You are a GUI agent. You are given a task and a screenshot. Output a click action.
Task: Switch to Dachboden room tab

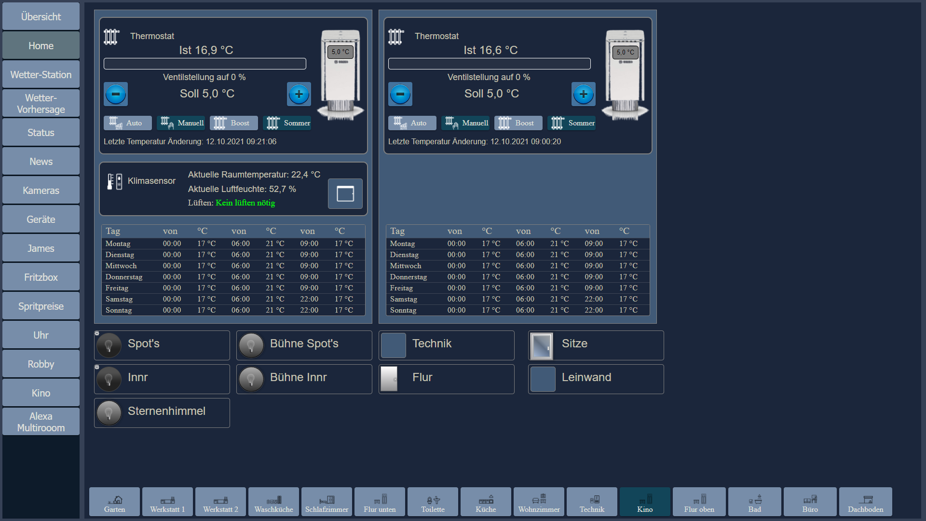(x=865, y=502)
